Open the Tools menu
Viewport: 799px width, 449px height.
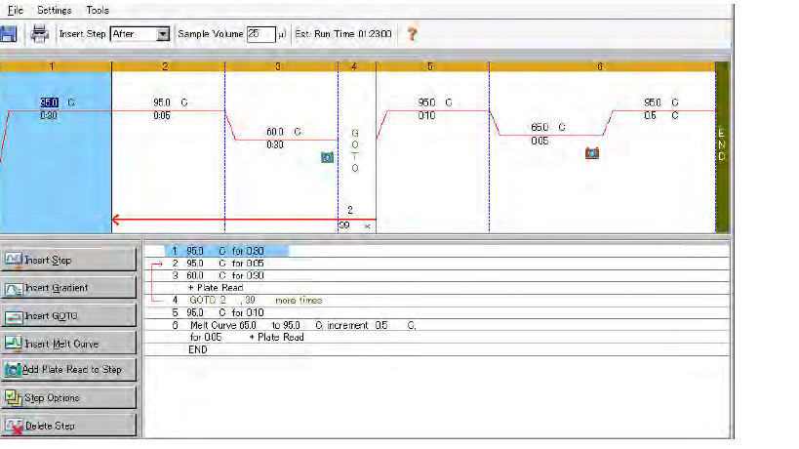[x=98, y=10]
